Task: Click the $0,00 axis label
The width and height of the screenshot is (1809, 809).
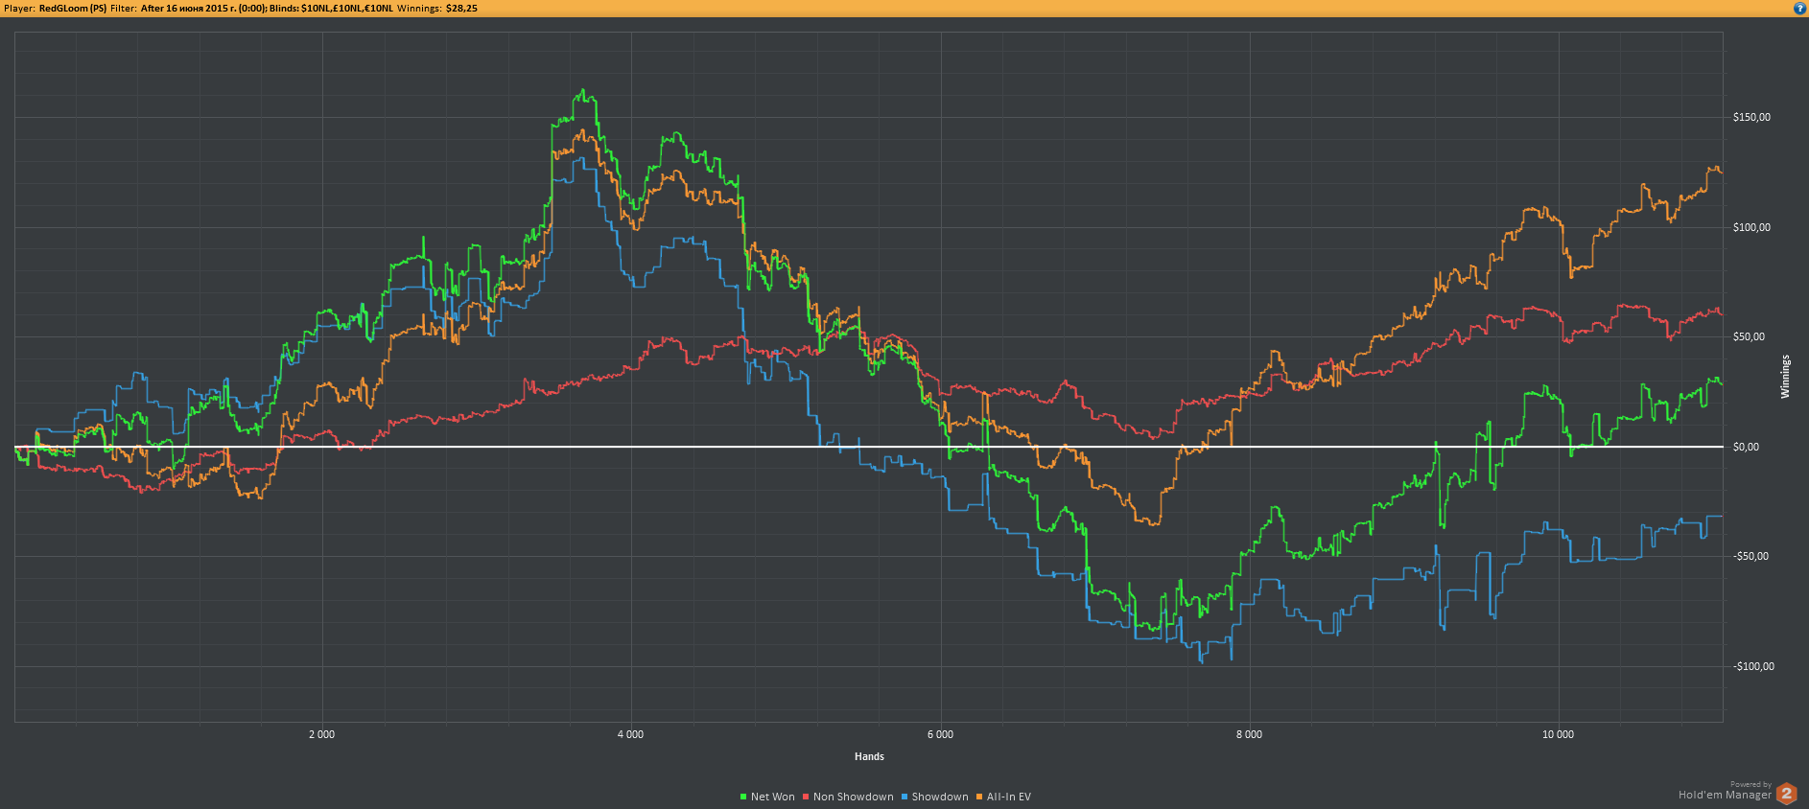Action: [x=1746, y=447]
